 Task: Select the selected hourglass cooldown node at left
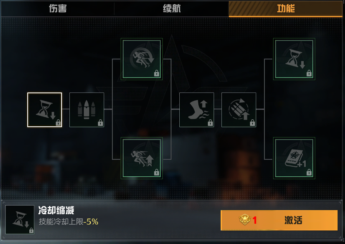45,110
